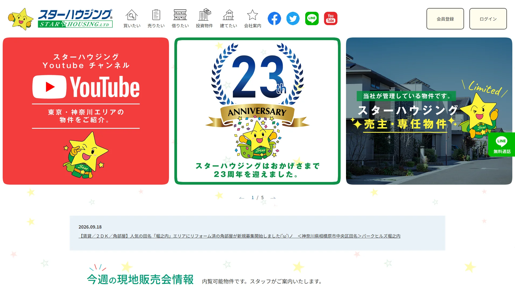
Task: Click the Star Housing logo
Action: pos(61,19)
